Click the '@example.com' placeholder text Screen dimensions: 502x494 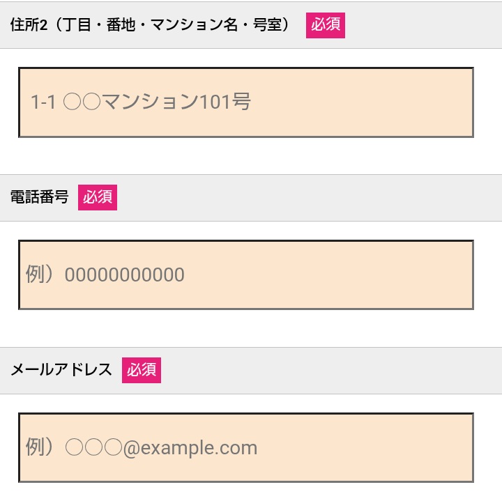pos(190,448)
